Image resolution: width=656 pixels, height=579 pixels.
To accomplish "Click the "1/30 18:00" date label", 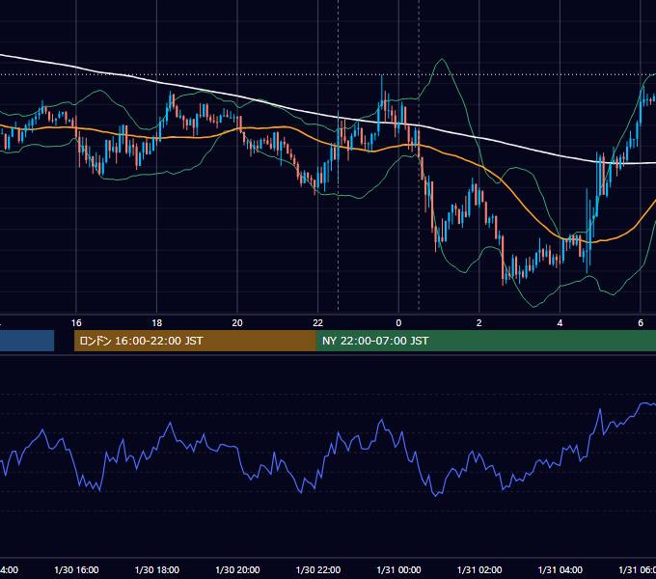I will click(x=157, y=570).
